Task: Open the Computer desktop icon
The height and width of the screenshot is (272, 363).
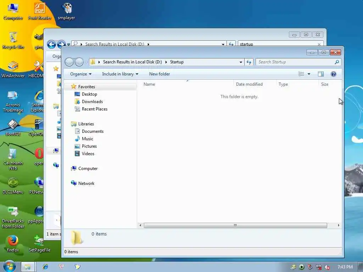Action: click(x=13, y=11)
